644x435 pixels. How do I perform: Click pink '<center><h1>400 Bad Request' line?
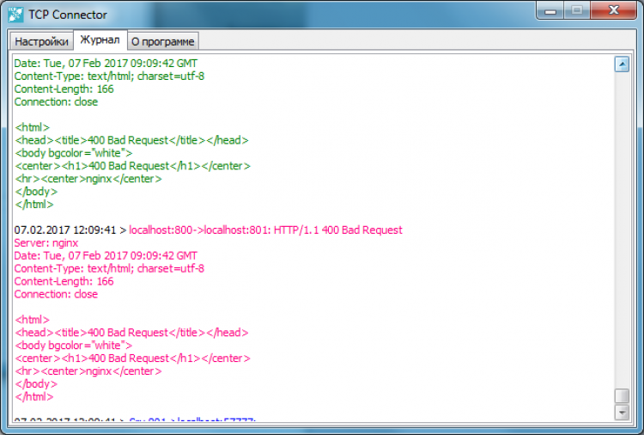[x=132, y=358]
